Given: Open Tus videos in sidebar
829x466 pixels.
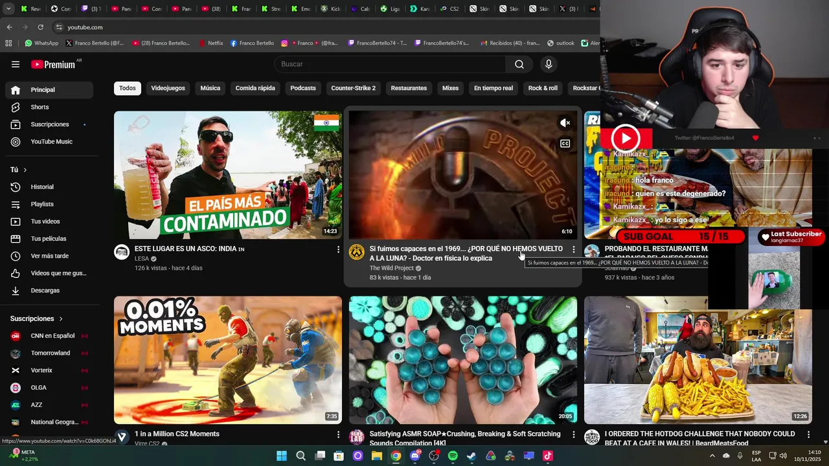Looking at the screenshot, I should point(49,221).
